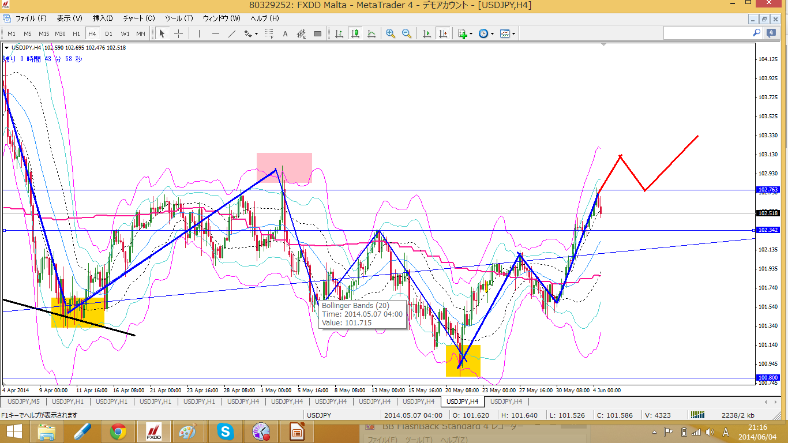Select the rectangle shape tool

pos(317,33)
